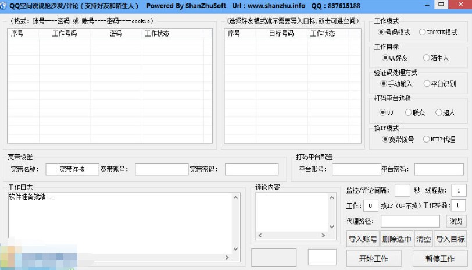
Task: Focus the 代理路径 input field
Action: [410, 221]
